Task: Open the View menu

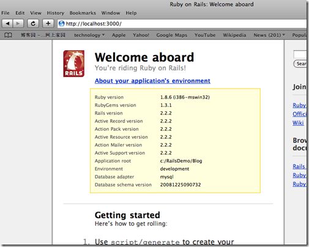Action: pyautogui.click(x=35, y=13)
